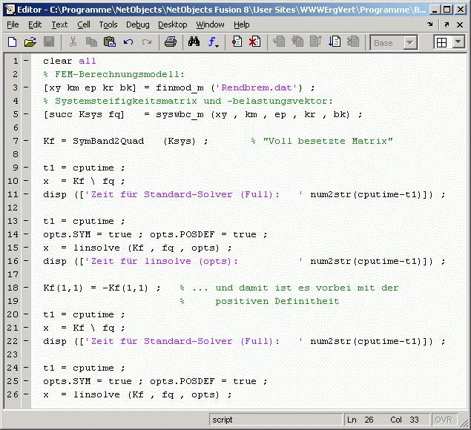The width and height of the screenshot is (471, 430).
Task: Click the Open file folder icon
Action: (30, 42)
